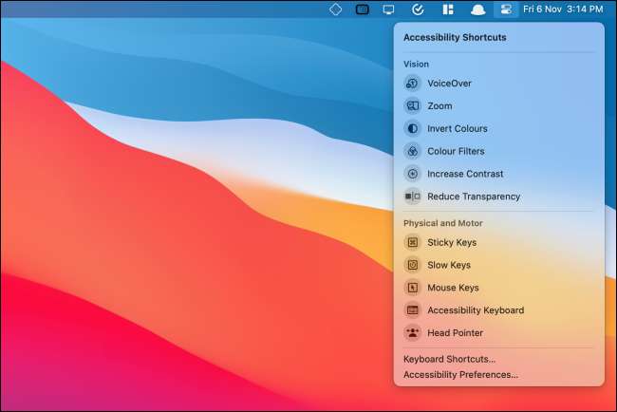Click the Head Pointer icon
The height and width of the screenshot is (412, 617).
(412, 333)
